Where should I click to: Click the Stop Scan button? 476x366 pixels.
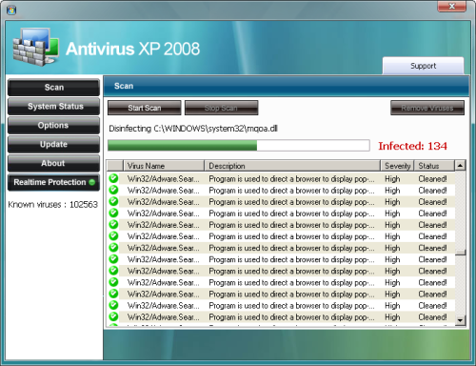coord(221,108)
